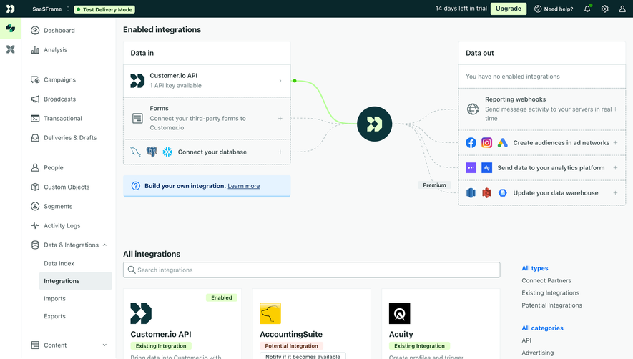Click the Test Delivery Mode badge
The image size is (633, 359).
click(x=104, y=9)
